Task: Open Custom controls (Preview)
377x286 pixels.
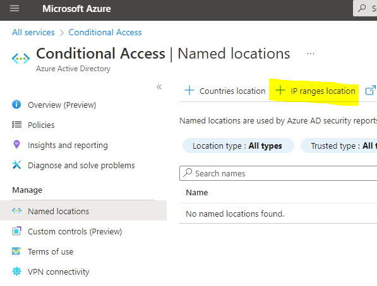Action: pos(75,232)
